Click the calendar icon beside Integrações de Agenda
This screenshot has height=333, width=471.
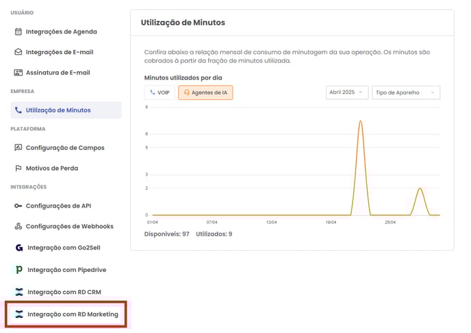tap(18, 32)
